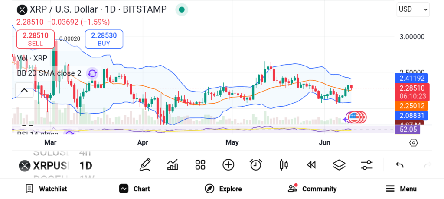Open the indicators chart icon

pos(173,165)
